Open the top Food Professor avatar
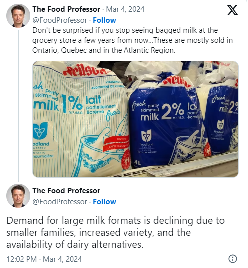Viewport: 248px width, 268px height. click(x=18, y=16)
